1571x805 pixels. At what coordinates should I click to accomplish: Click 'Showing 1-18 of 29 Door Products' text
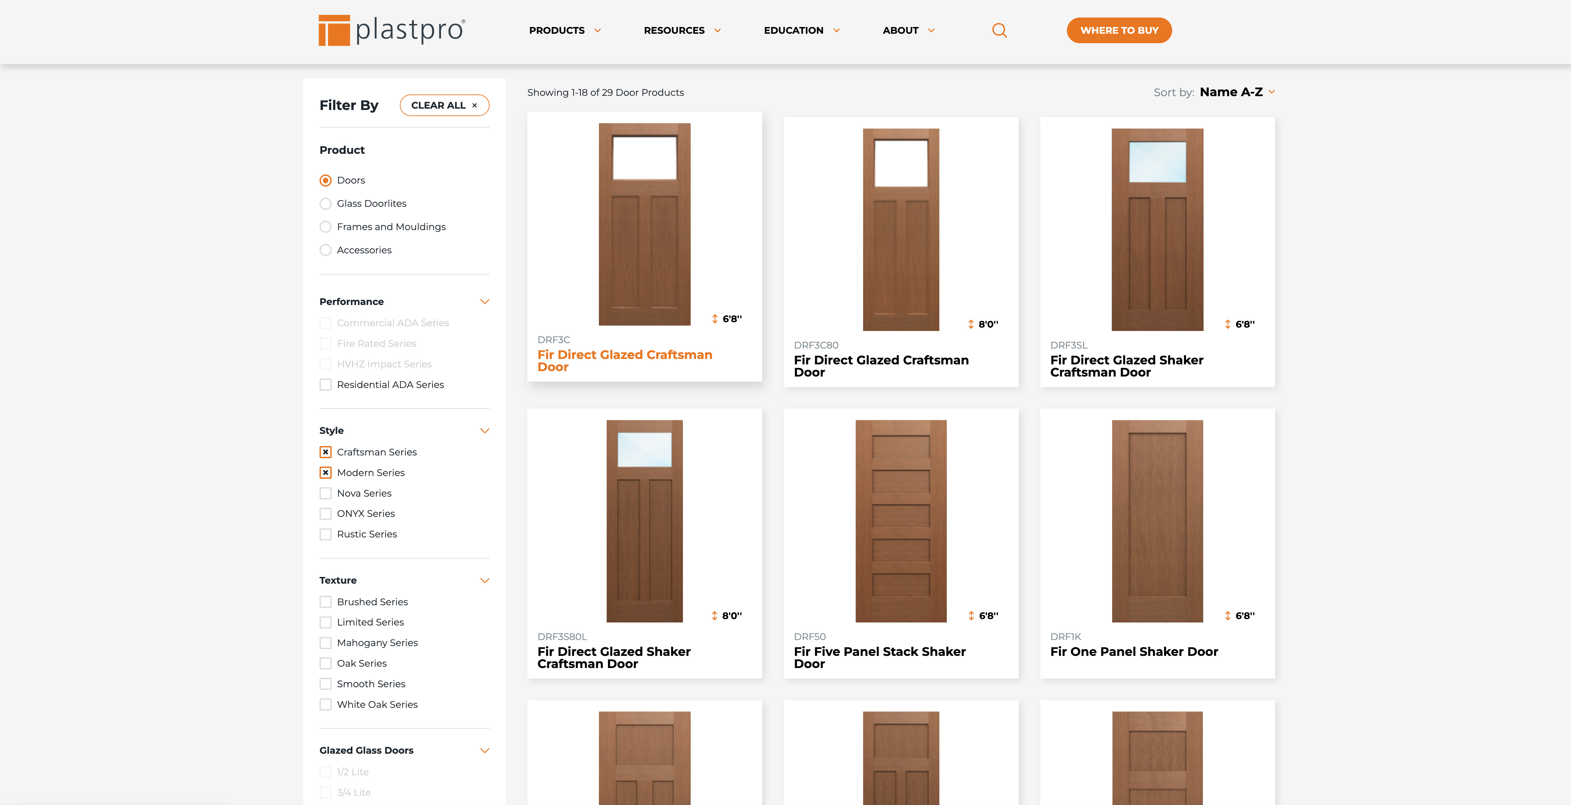(605, 93)
